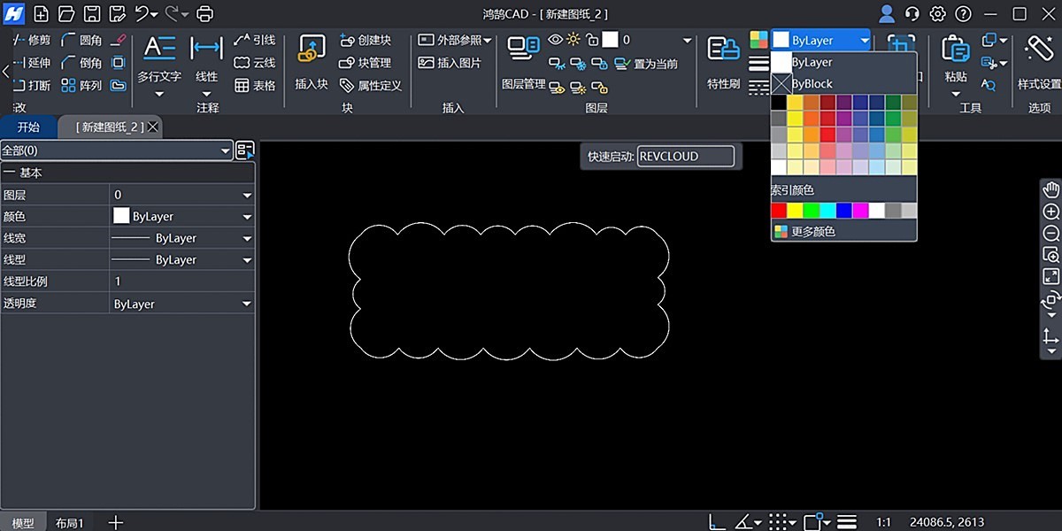Switch to the 布局1 layout tab
Viewport: 1062px width, 531px height.
pyautogui.click(x=70, y=522)
